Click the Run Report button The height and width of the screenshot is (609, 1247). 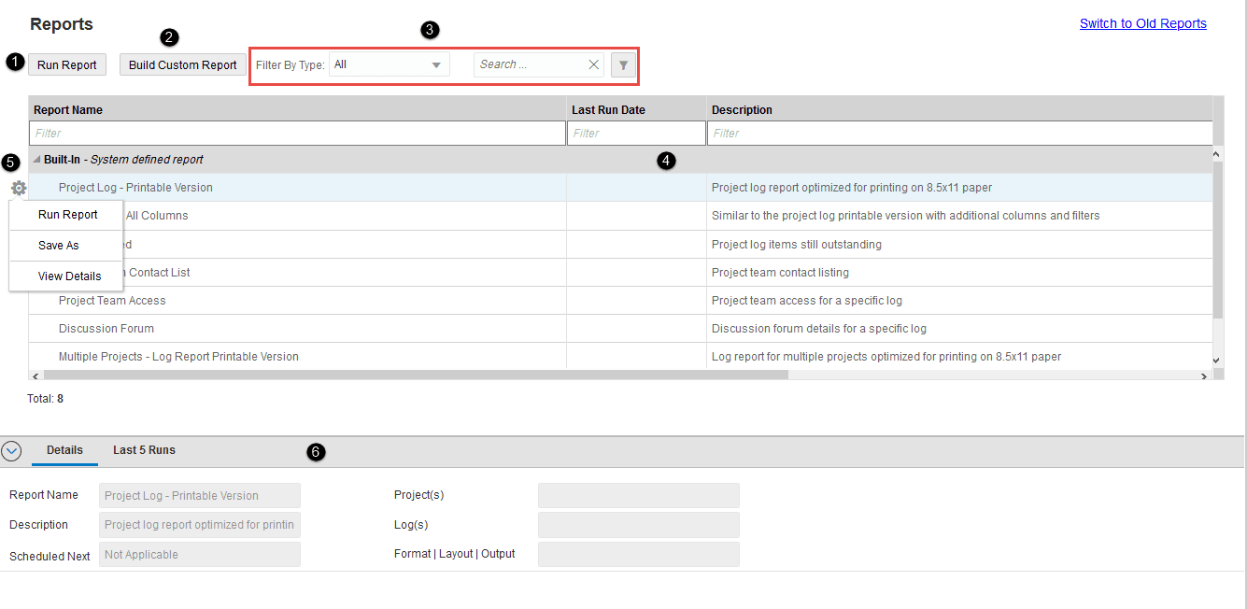pyautogui.click(x=66, y=64)
